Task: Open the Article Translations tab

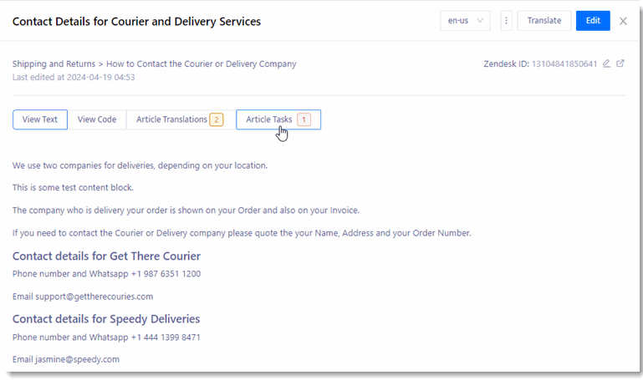Action: coord(181,119)
